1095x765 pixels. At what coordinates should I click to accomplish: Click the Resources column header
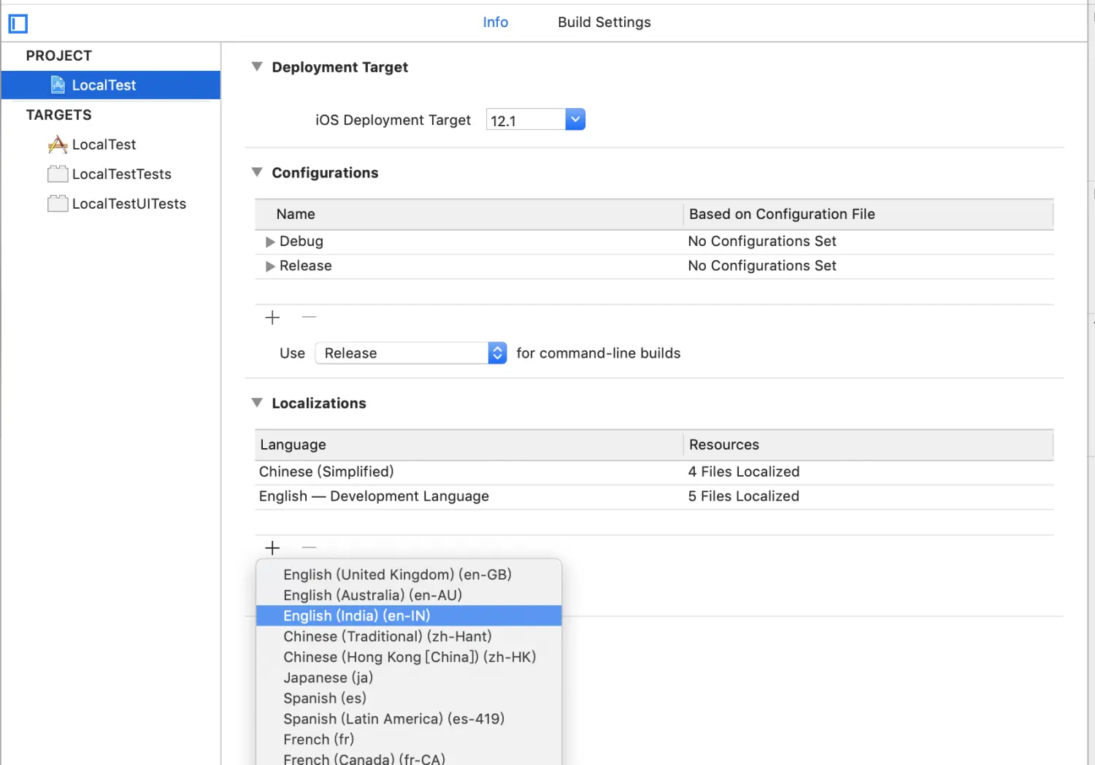coord(869,445)
